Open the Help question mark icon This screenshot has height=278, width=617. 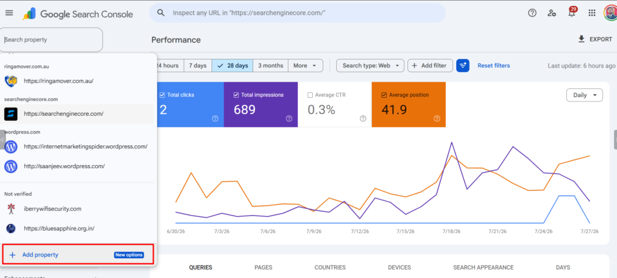coord(532,13)
